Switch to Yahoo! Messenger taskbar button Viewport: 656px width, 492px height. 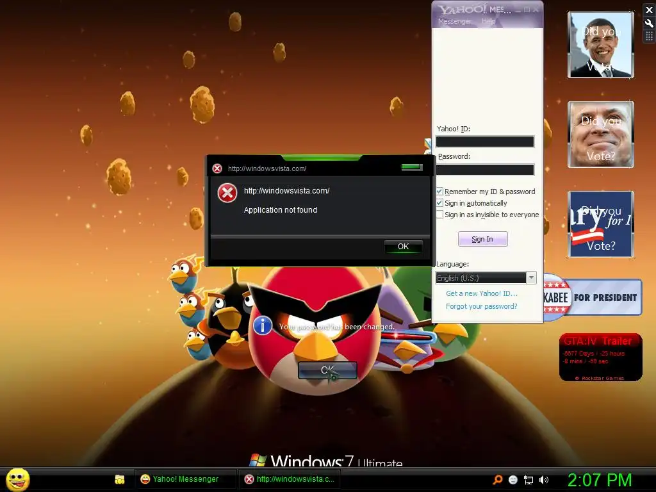pos(185,479)
